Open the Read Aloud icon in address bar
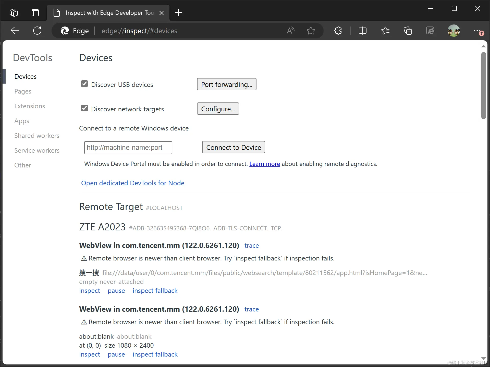Viewport: 490px width, 367px height. pyautogui.click(x=290, y=31)
